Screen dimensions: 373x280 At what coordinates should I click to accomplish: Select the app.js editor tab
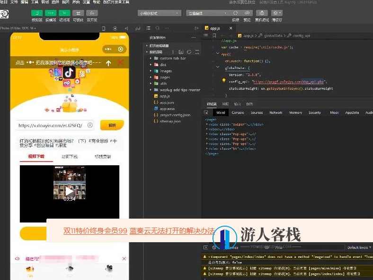[x=215, y=28]
